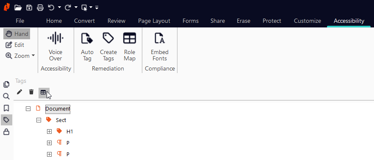Open the Role Map
Image resolution: width=374 pixels, height=160 pixels.
point(130,46)
